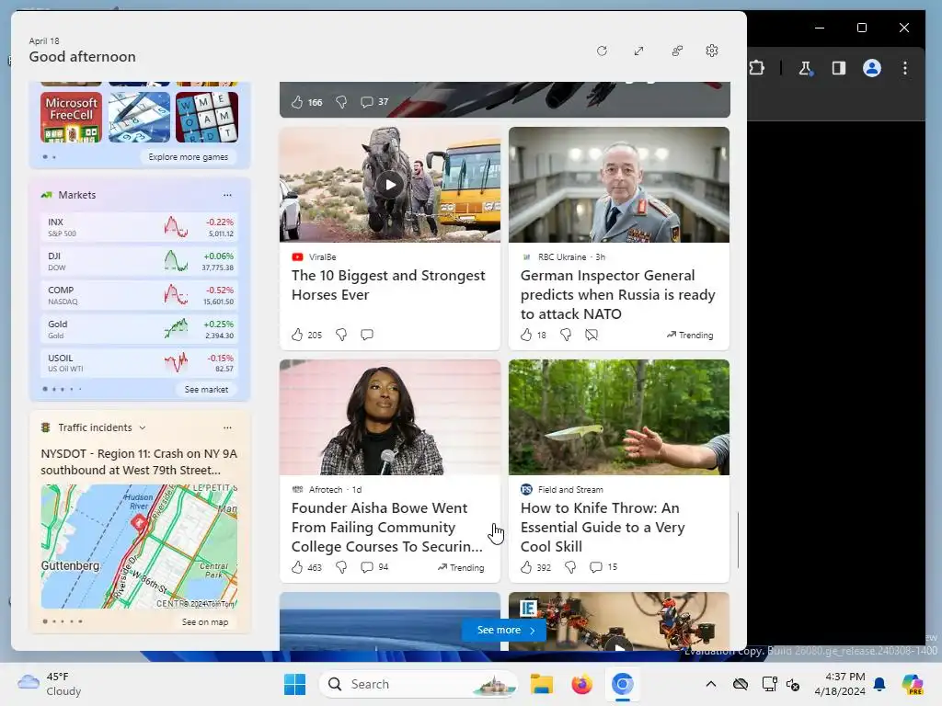Open notifications bell icon

879,684
